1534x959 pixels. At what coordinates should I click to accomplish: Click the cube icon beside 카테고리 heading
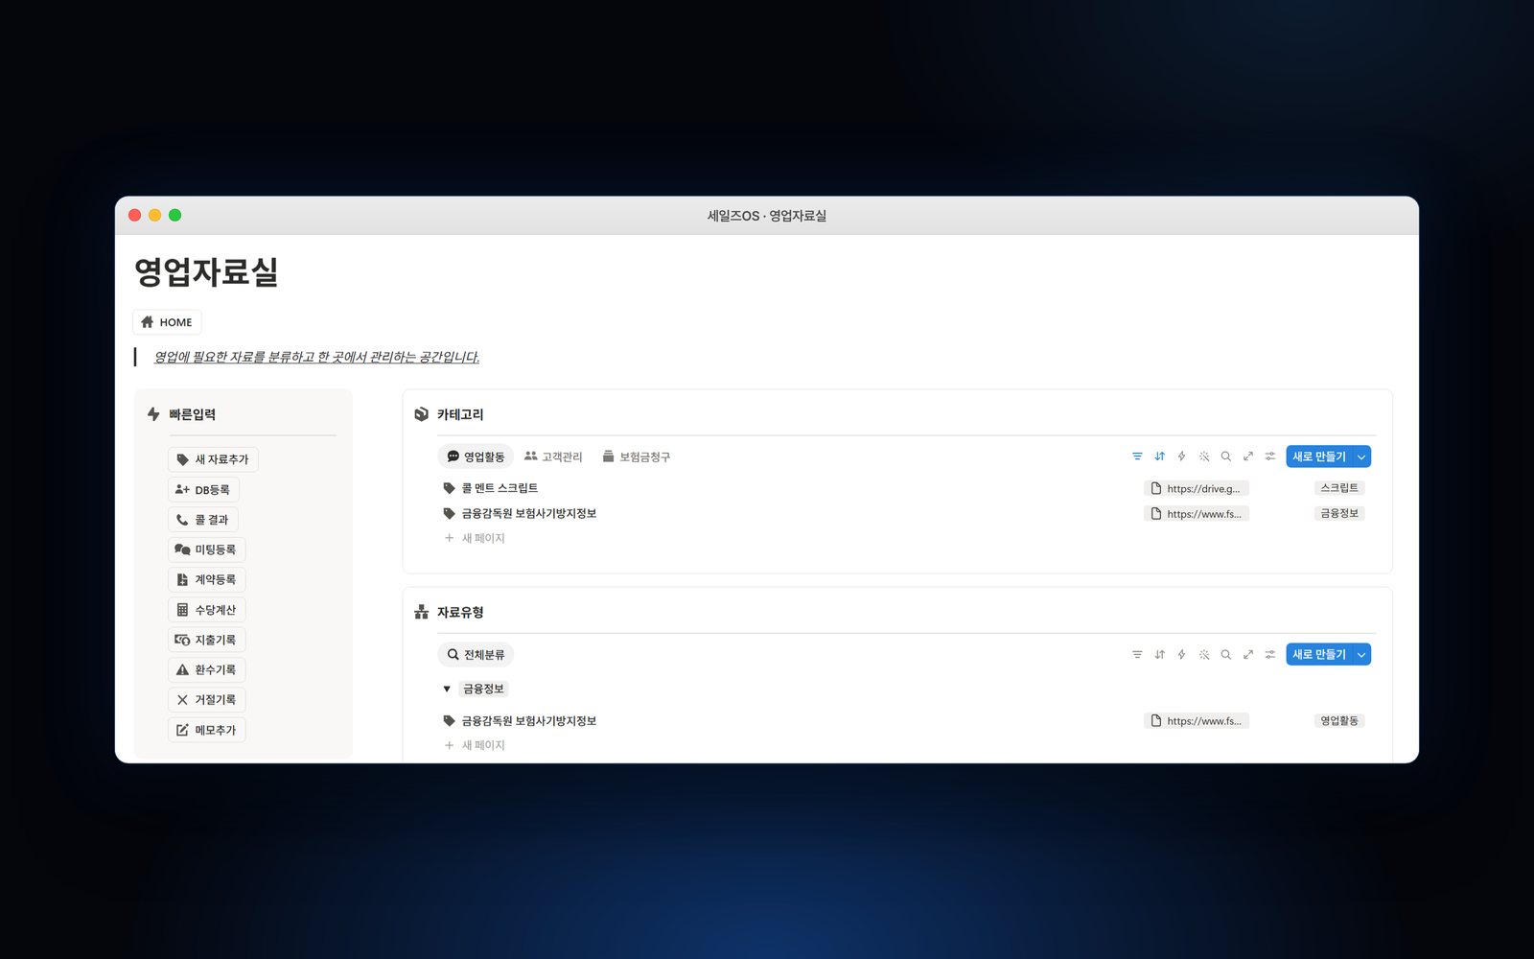click(421, 414)
